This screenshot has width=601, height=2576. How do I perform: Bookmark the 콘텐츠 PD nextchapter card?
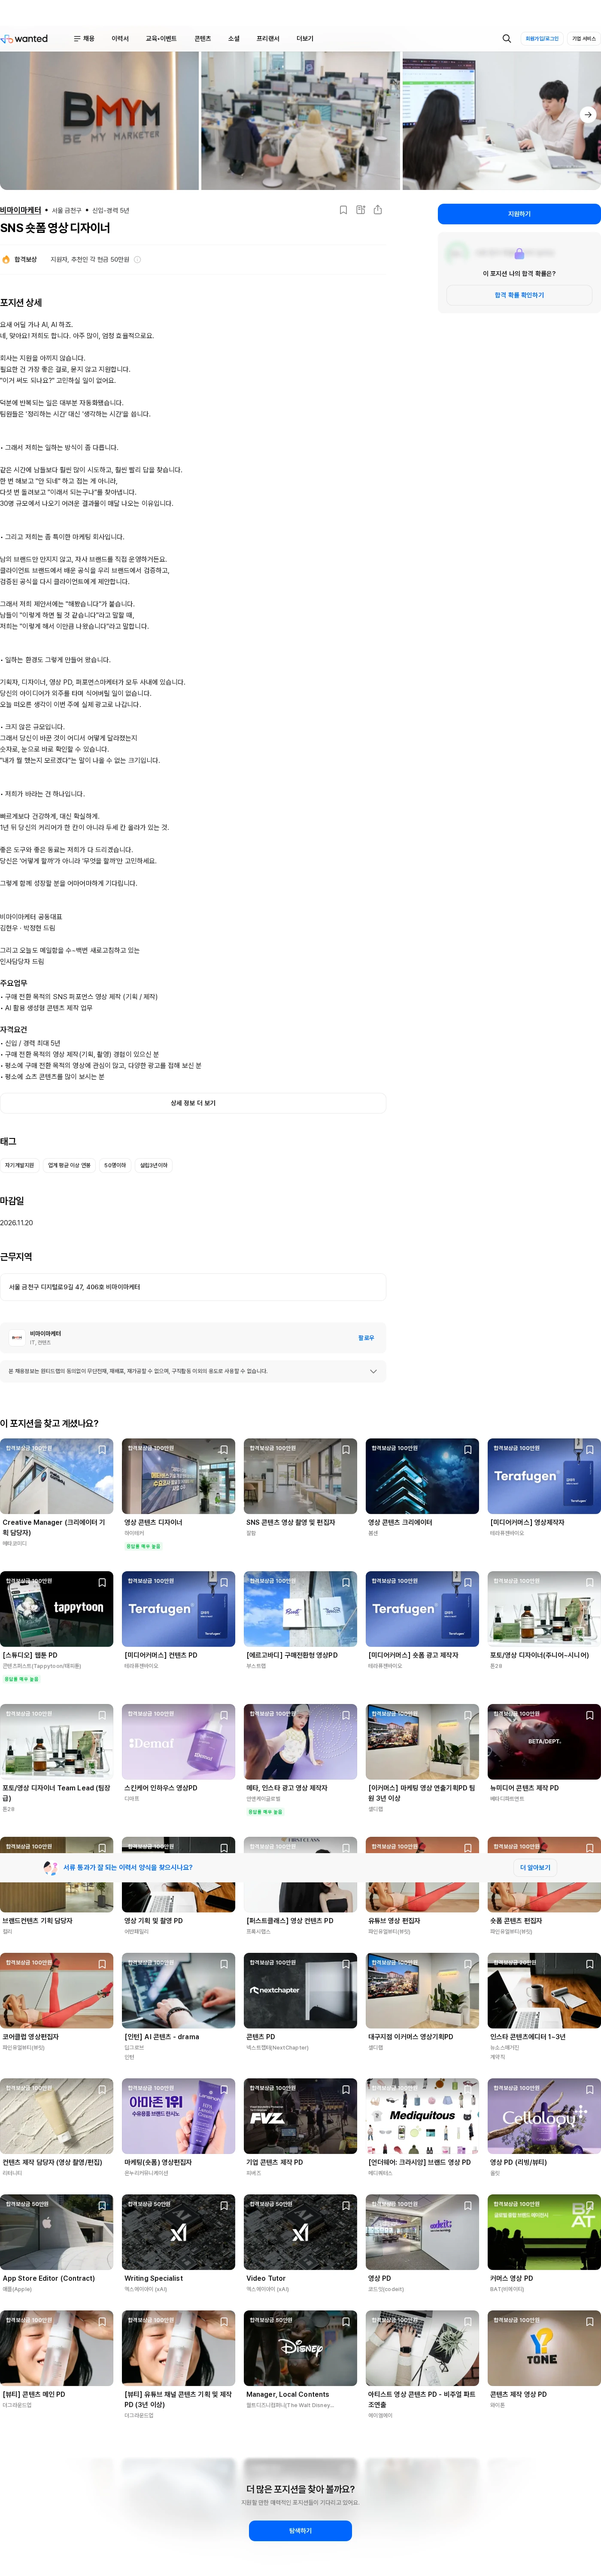[346, 1964]
